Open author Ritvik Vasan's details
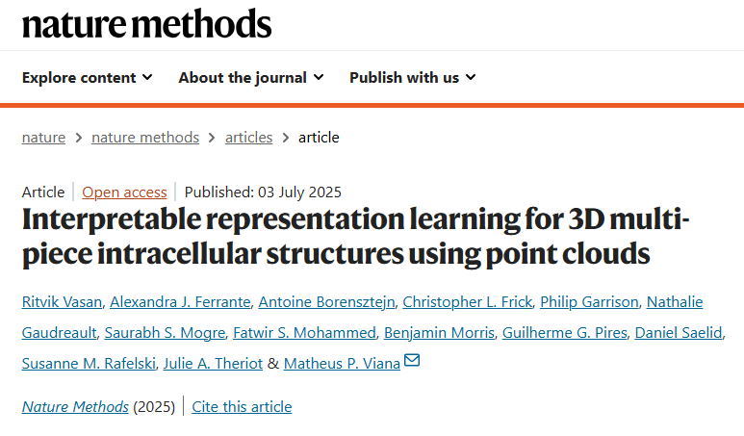Image resolution: width=744 pixels, height=436 pixels. point(62,302)
